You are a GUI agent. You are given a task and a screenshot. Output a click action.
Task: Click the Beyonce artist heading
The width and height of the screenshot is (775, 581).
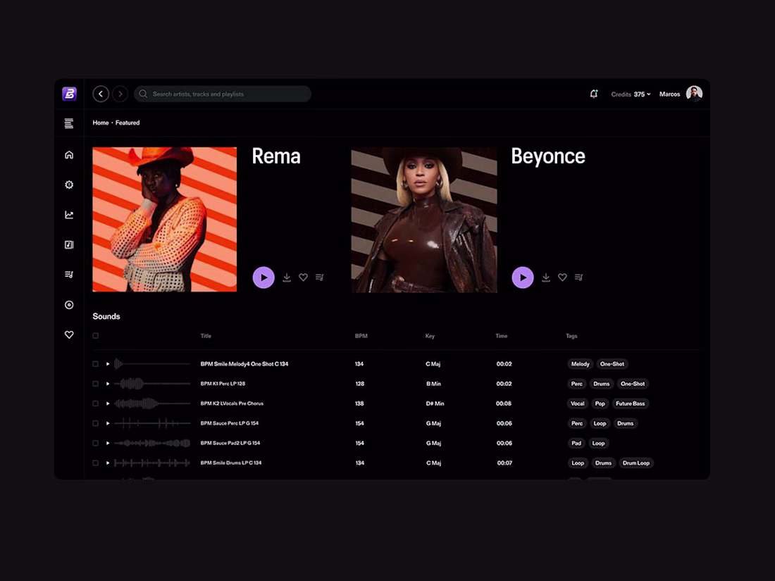coord(547,156)
